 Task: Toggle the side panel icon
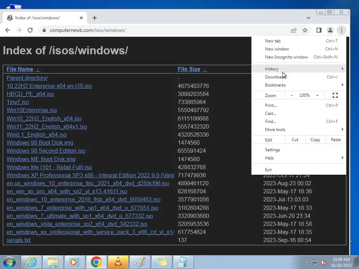pyautogui.click(x=319, y=30)
